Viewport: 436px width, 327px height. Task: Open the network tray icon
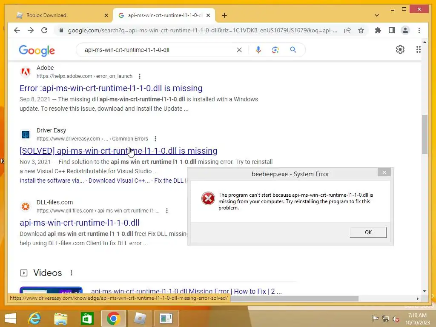pos(386,318)
